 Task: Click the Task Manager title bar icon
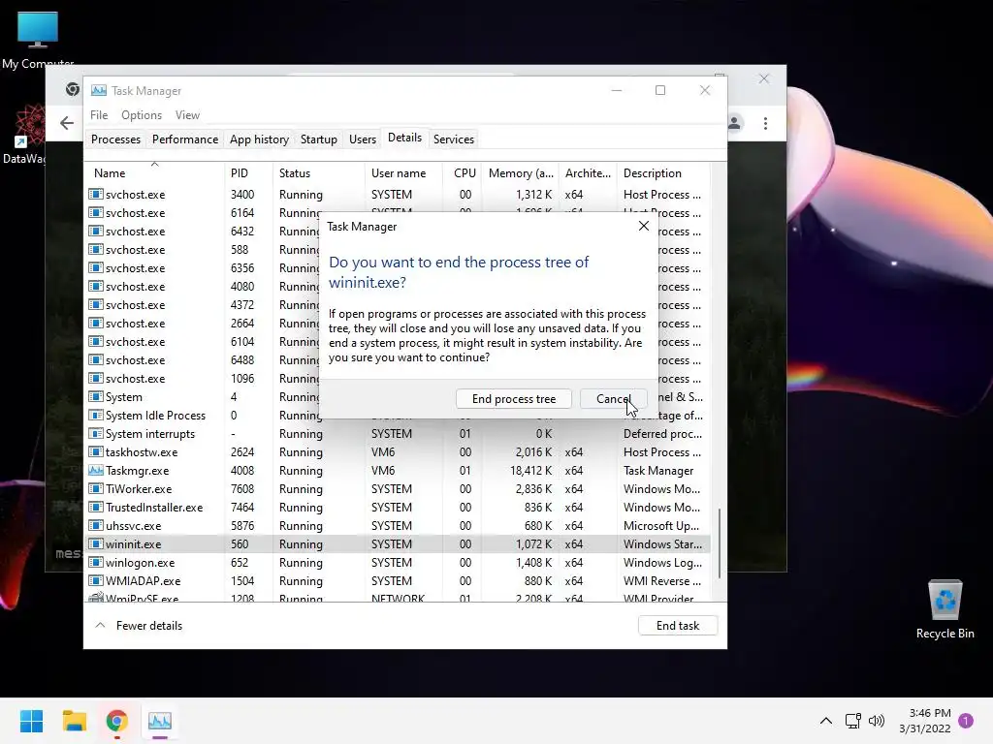click(98, 90)
